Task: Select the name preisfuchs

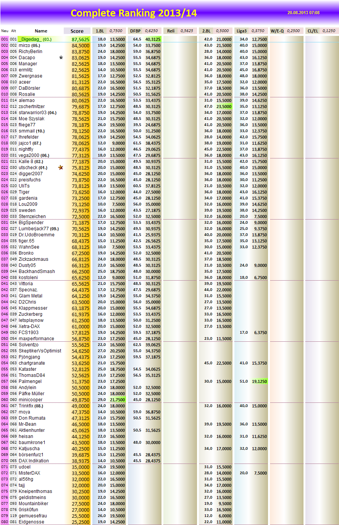Action: (29, 180)
